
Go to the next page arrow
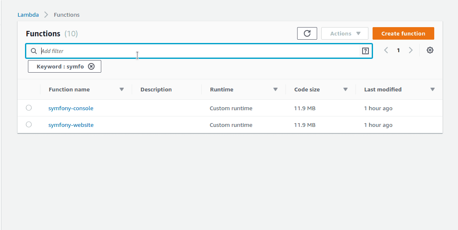coord(410,50)
